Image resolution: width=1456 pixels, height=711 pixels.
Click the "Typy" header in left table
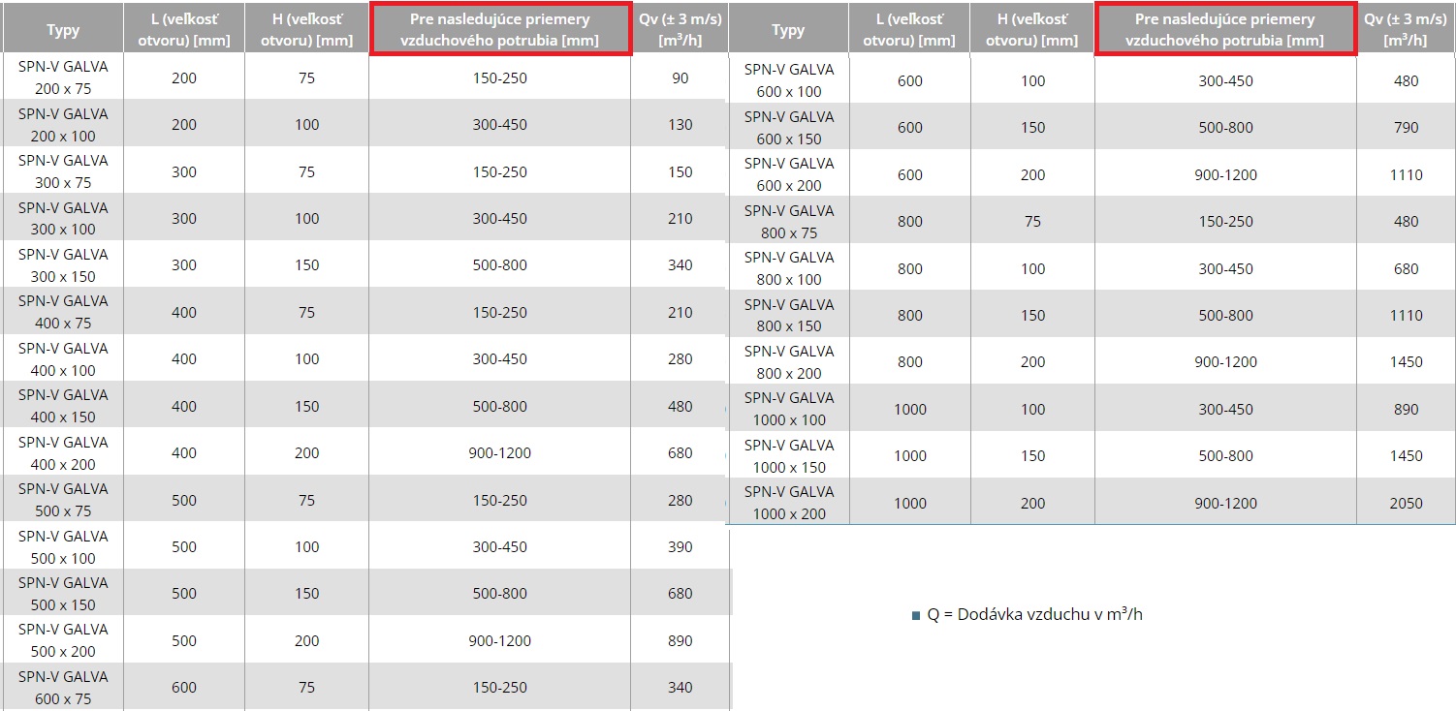[x=63, y=30]
